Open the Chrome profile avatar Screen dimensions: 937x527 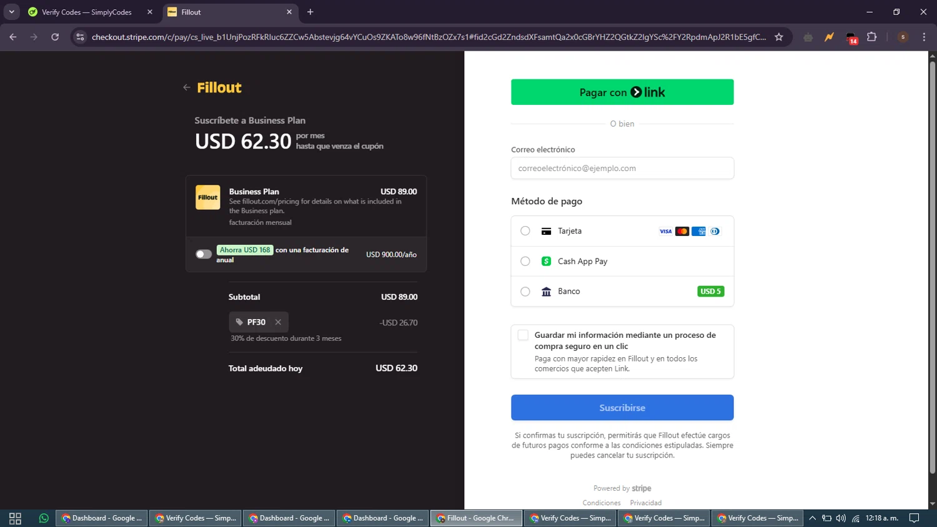(903, 37)
